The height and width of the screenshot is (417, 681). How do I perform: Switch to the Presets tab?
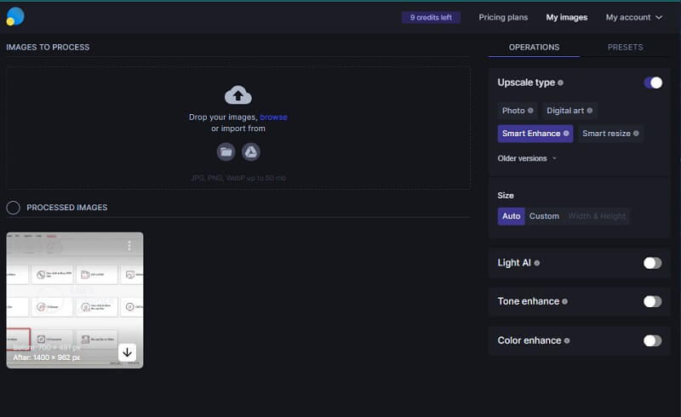pyautogui.click(x=625, y=48)
